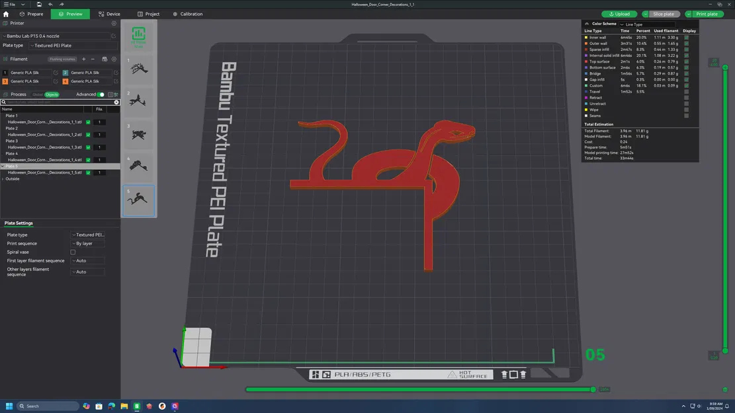Open printer settings gear icon
Screen dimensions: 735x413
pos(114,23)
